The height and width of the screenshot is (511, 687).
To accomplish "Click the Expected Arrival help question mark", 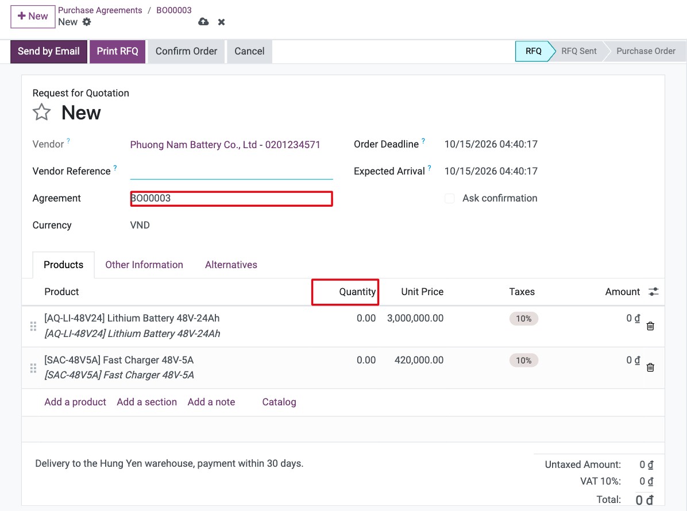I will point(430,168).
